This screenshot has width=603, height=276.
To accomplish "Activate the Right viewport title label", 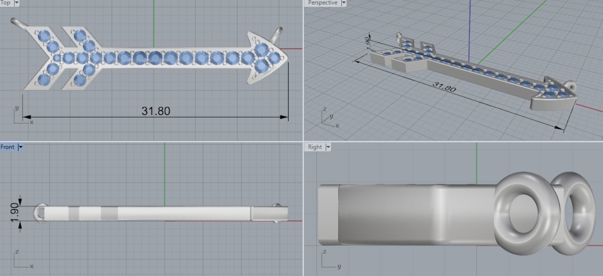I will (315, 147).
